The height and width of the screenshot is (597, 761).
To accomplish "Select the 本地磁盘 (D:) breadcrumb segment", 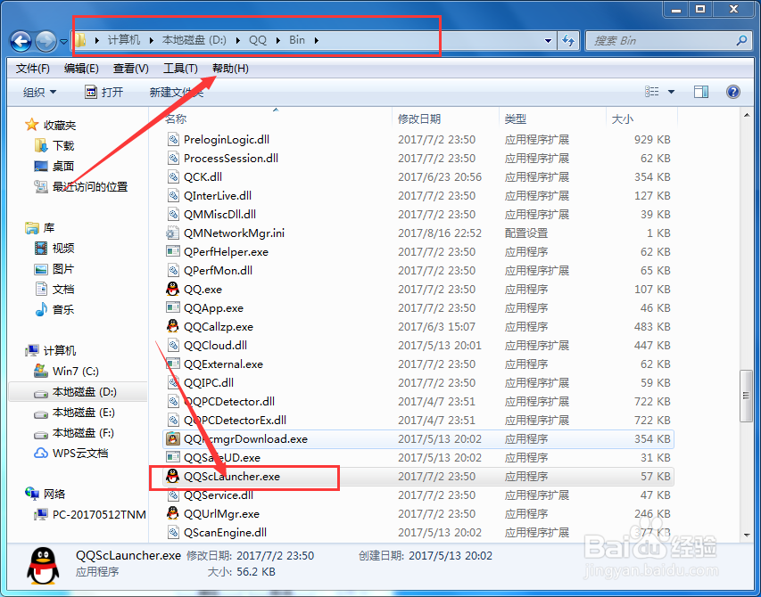I will tap(194, 40).
